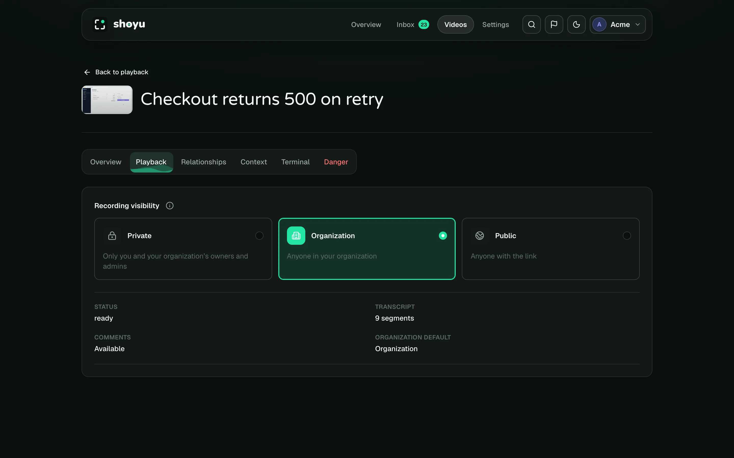The width and height of the screenshot is (734, 458).
Task: Toggle dark mode with moon icon
Action: (576, 24)
